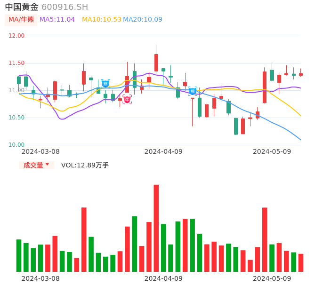The height and width of the screenshot is (285, 323).
Task: Toggle the MA20 blue line legend
Action: (143, 19)
